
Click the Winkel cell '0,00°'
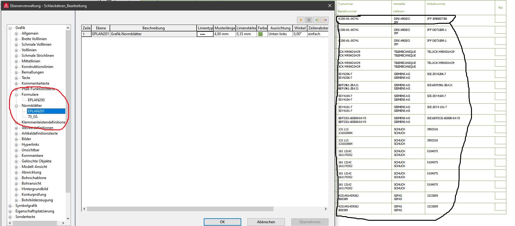click(x=300, y=34)
